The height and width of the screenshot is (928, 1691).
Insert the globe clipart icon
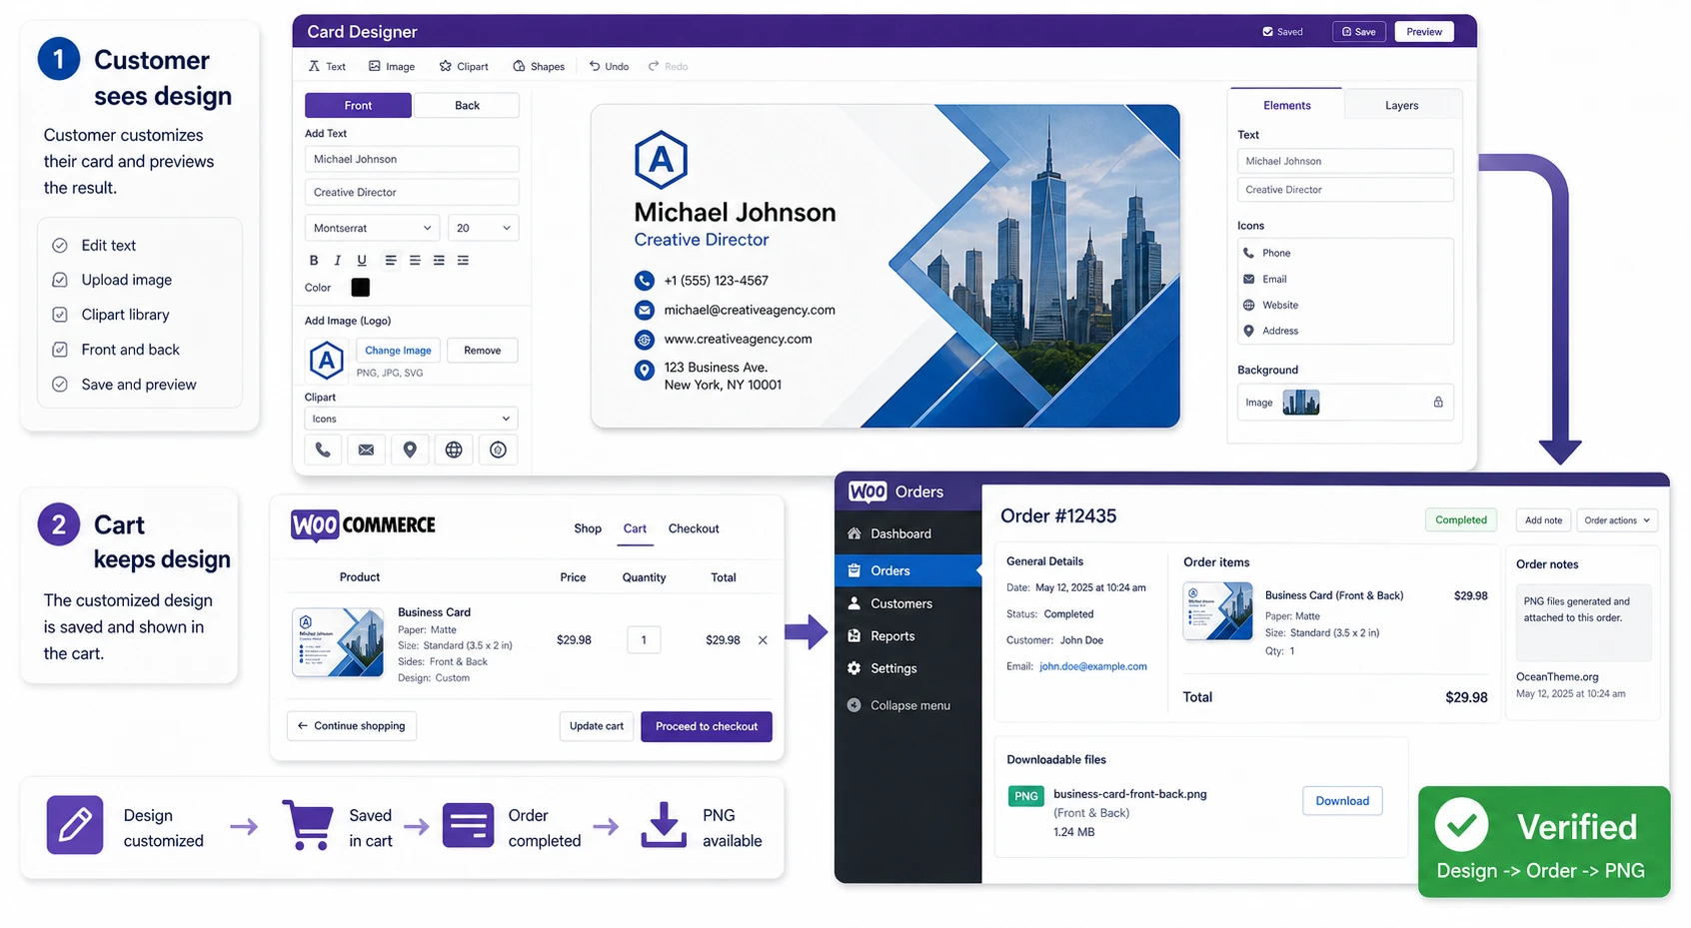click(454, 450)
